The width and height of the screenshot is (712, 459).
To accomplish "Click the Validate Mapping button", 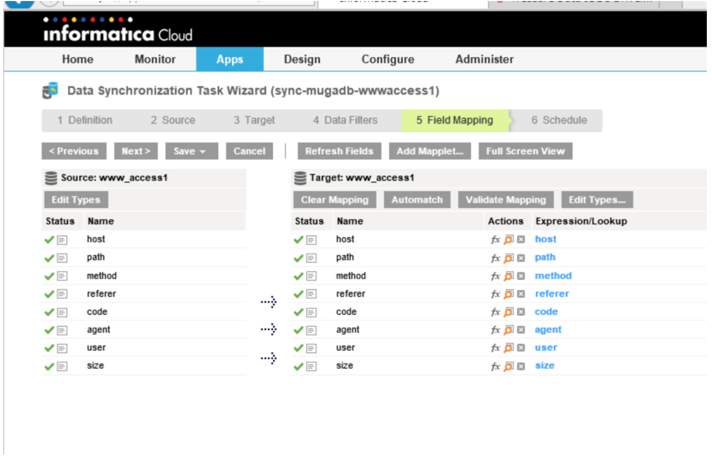I will pyautogui.click(x=505, y=200).
